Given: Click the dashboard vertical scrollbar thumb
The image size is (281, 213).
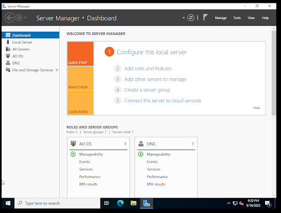Looking at the screenshot, I should point(274,73).
